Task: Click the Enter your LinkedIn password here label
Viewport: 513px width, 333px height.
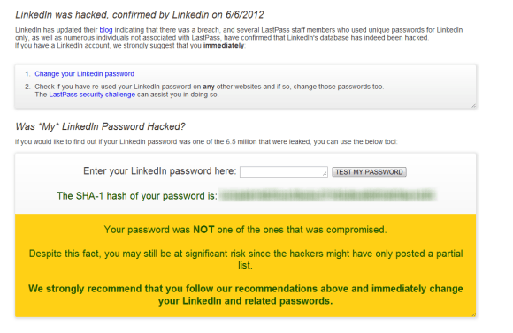Action: pos(160,170)
